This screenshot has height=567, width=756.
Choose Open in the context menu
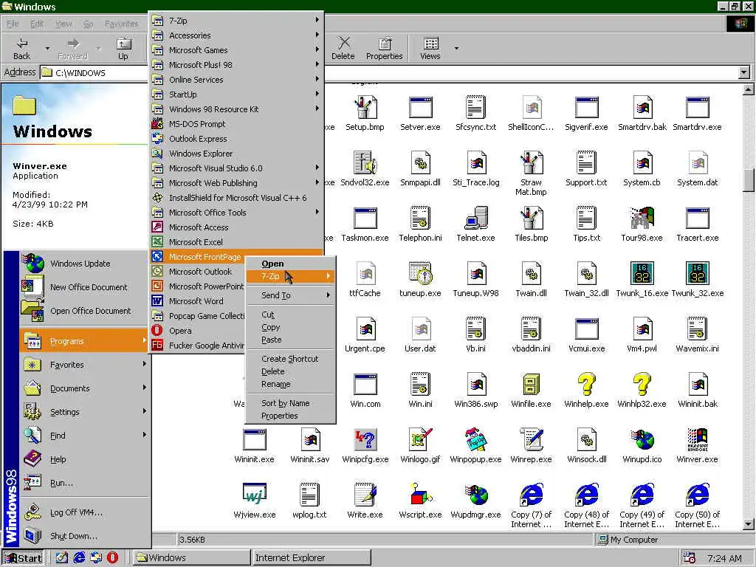289,264
